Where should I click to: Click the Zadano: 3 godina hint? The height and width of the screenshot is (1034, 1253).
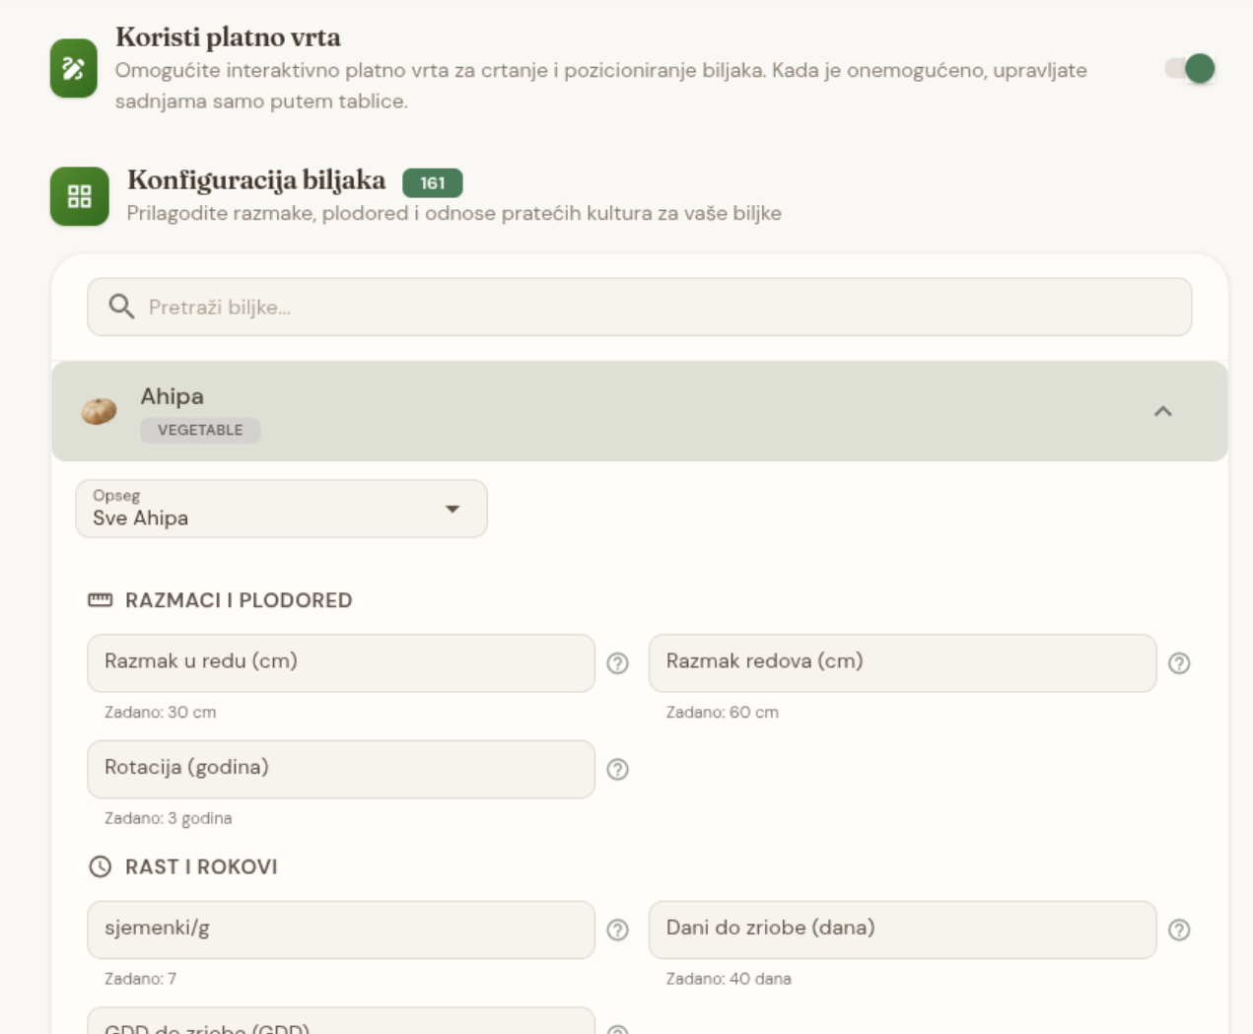169,818
